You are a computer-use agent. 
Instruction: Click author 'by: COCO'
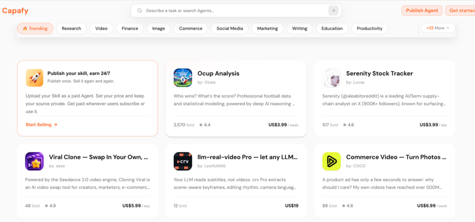pos(356,166)
